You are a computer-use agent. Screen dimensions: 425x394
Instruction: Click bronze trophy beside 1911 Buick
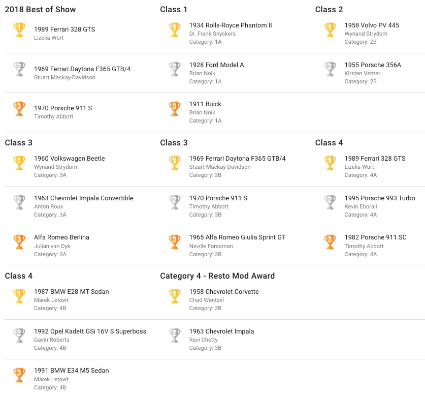[175, 108]
